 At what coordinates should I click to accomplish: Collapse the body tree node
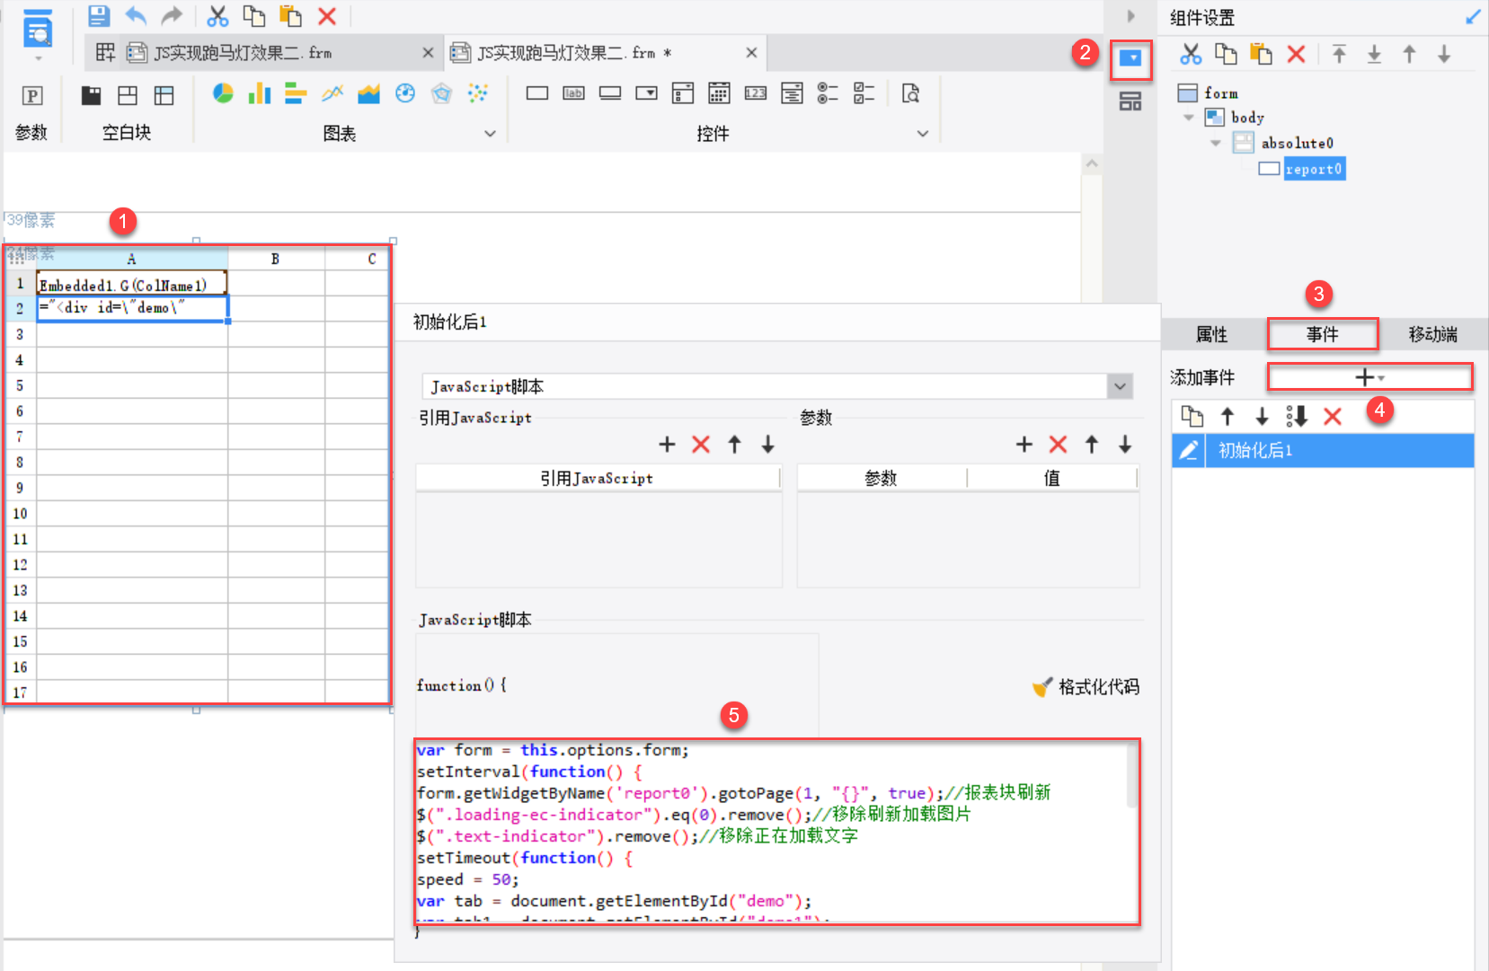point(1189,118)
